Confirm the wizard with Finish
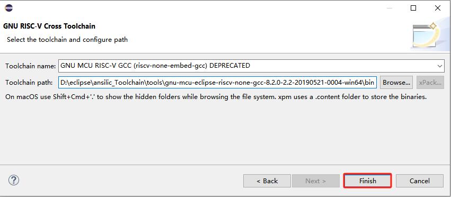451x197 pixels. tap(368, 181)
